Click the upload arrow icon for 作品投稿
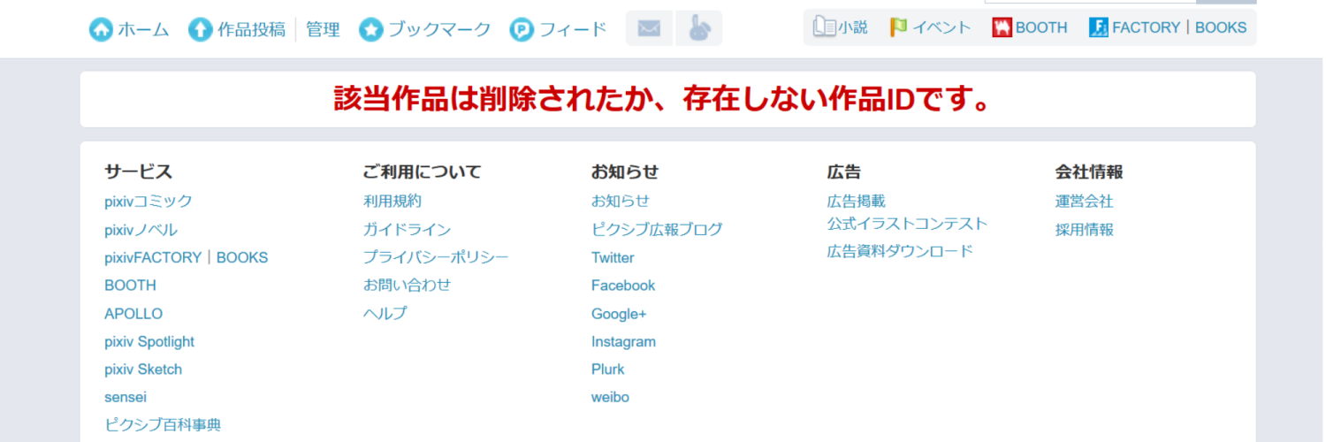The height and width of the screenshot is (442, 1326). tap(201, 29)
